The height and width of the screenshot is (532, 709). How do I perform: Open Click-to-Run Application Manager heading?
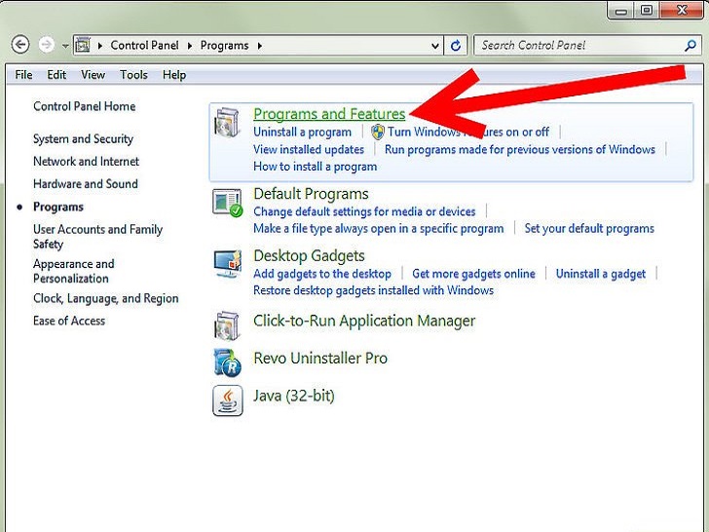pos(364,321)
